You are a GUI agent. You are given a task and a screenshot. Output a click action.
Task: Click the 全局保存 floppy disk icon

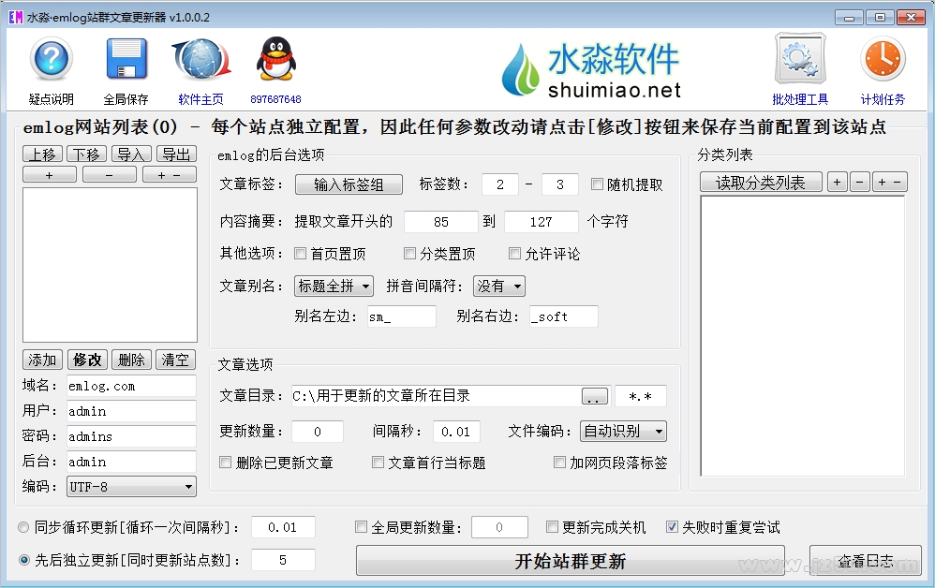[x=126, y=59]
